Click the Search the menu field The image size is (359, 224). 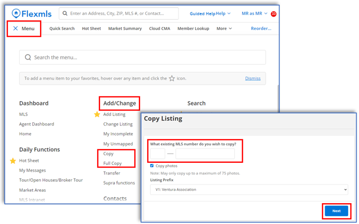tap(142, 58)
